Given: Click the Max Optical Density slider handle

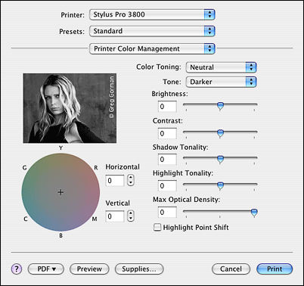Looking at the screenshot, I should point(254,213).
